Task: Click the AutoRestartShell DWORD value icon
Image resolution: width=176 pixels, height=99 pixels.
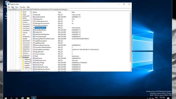Action: (34, 17)
